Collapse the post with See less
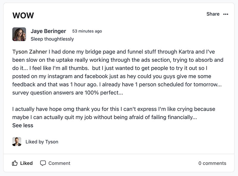 point(23,125)
